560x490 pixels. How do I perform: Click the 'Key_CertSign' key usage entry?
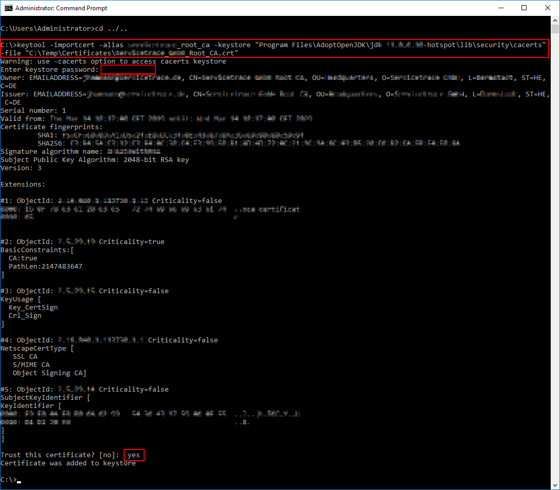pos(33,308)
